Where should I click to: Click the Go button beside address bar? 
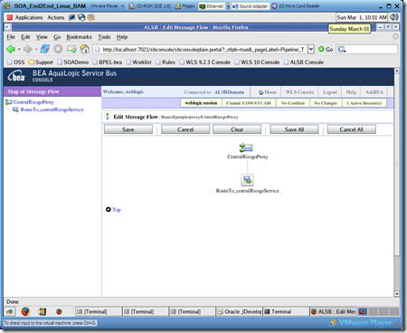[x=326, y=49]
